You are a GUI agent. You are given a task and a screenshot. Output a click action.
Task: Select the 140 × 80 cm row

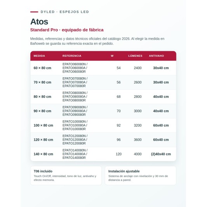pos(103,154)
